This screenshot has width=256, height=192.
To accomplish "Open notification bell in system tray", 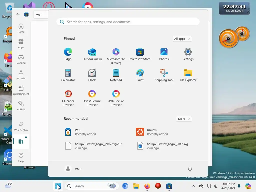I will tap(239, 186).
